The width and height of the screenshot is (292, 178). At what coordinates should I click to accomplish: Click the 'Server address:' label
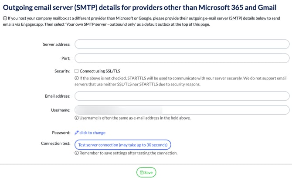click(57, 44)
